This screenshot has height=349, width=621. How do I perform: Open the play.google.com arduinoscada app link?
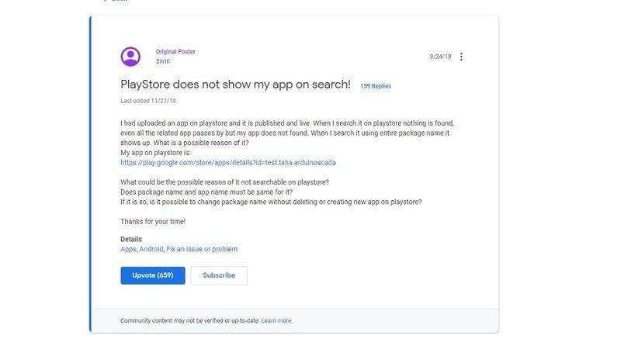tap(228, 162)
